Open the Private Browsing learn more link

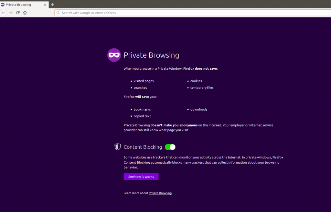(x=160, y=193)
